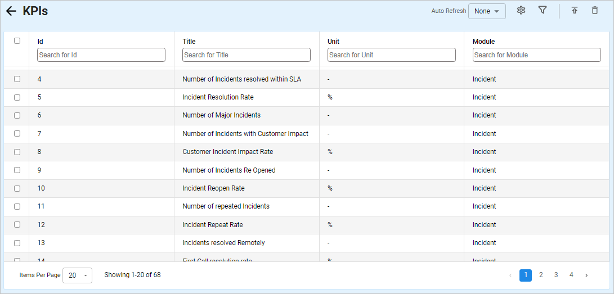614x294 pixels.
Task: Open KPI with Id 12
Action: click(41, 225)
